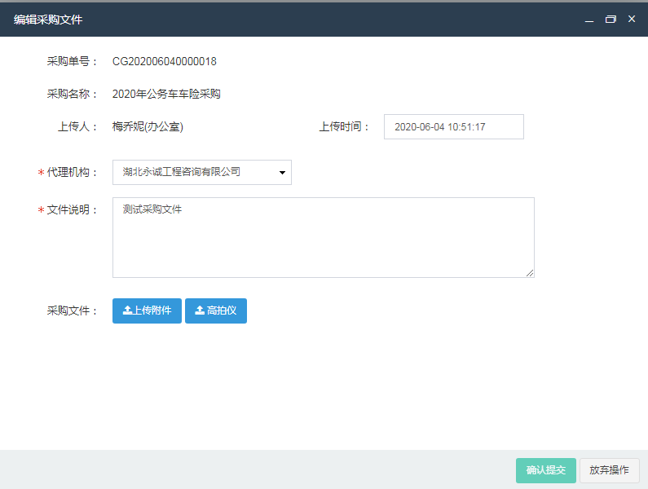Click the 采购单号 label
This screenshot has width=648, height=489.
click(72, 61)
